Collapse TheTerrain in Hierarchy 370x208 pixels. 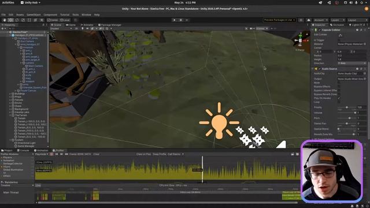tap(10, 116)
